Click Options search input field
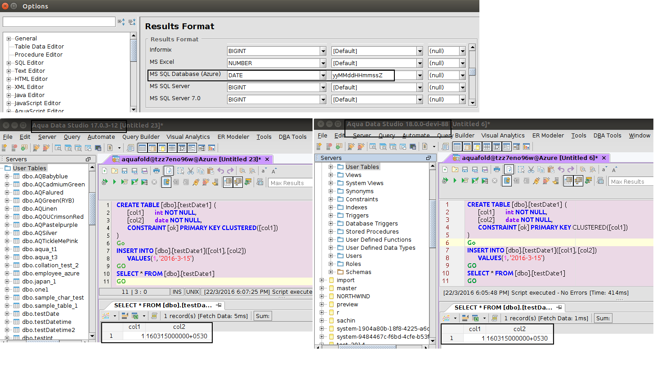The image size is (657, 367). click(59, 22)
